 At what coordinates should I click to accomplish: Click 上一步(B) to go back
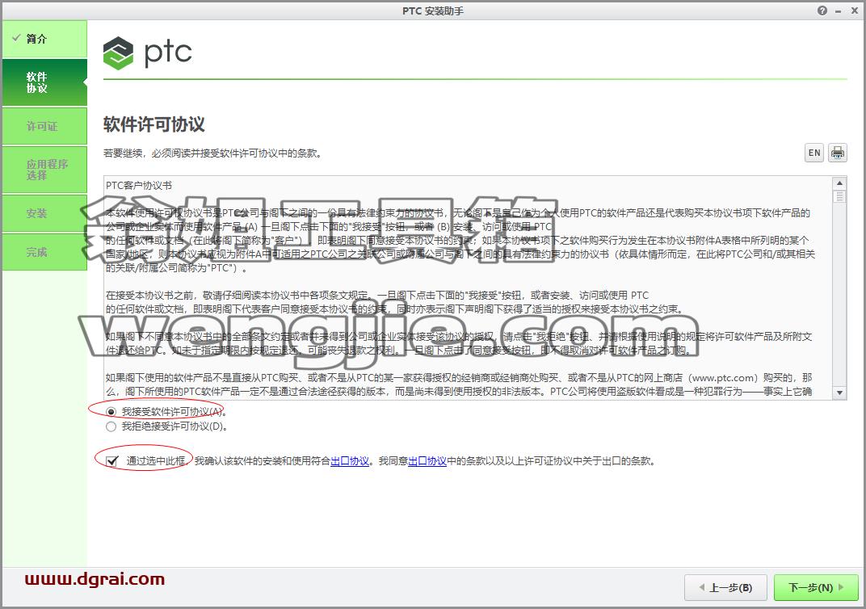(x=725, y=587)
